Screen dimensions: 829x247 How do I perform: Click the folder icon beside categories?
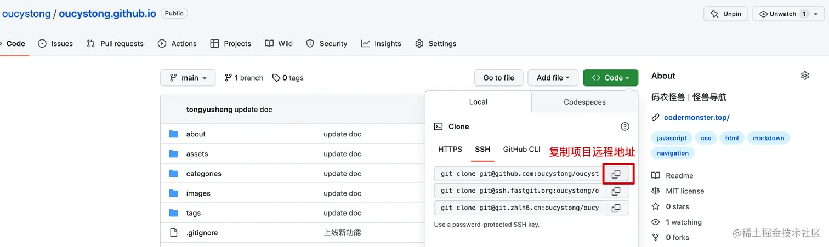[174, 174]
